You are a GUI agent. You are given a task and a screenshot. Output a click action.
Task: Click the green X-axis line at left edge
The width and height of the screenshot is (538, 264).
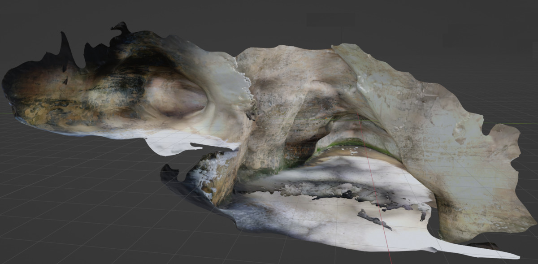[4, 113]
